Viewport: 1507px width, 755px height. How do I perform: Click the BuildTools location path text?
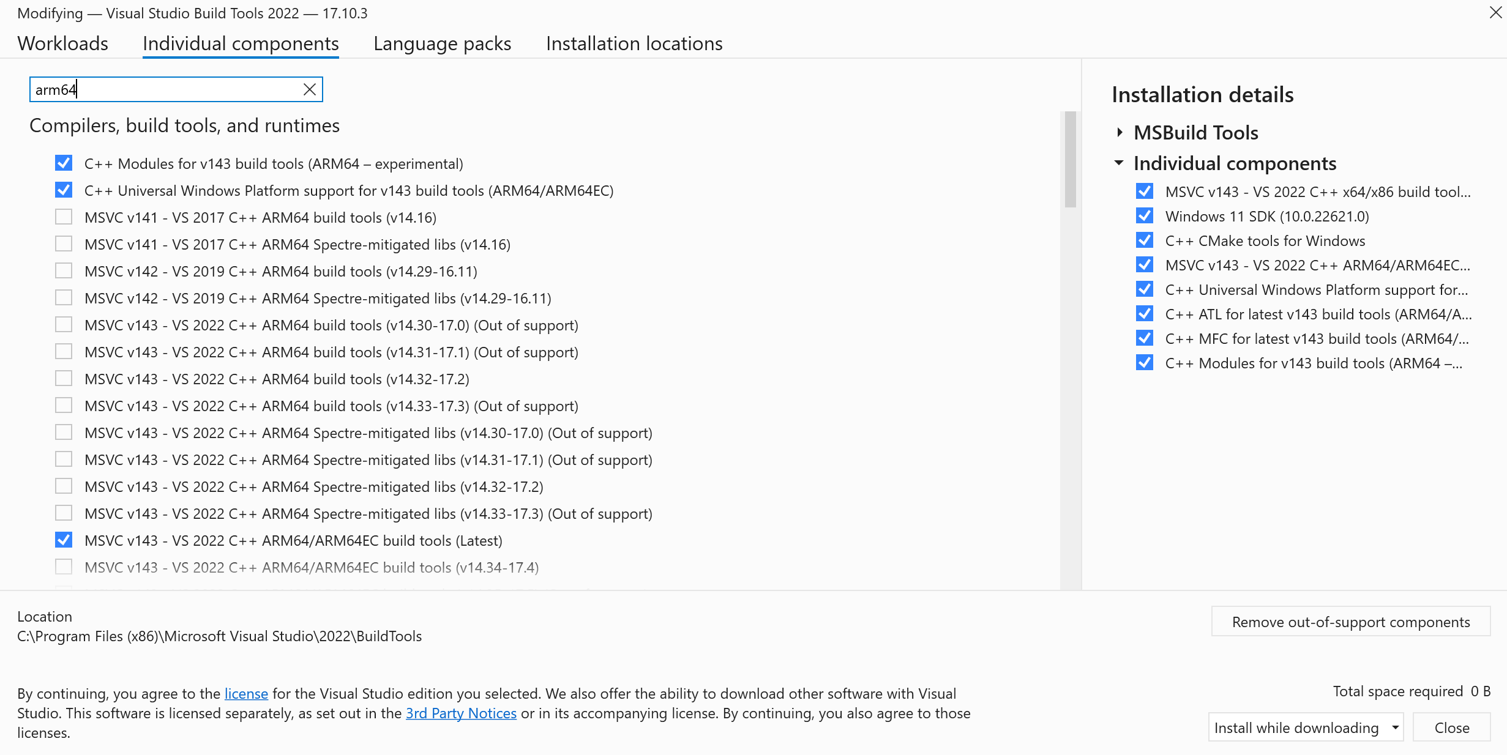point(219,636)
